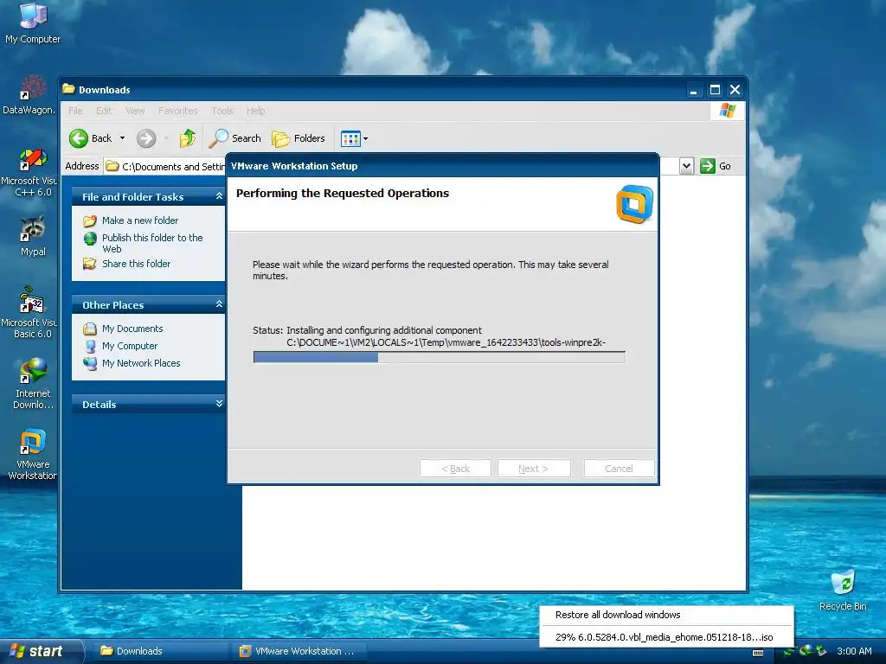Click Share this folder
This screenshot has width=886, height=664.
127,264
